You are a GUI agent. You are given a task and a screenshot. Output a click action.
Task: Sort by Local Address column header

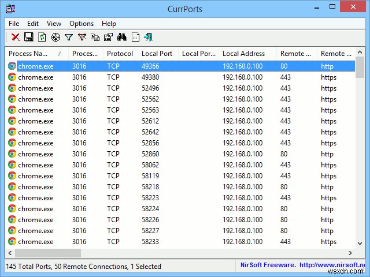tap(247, 54)
